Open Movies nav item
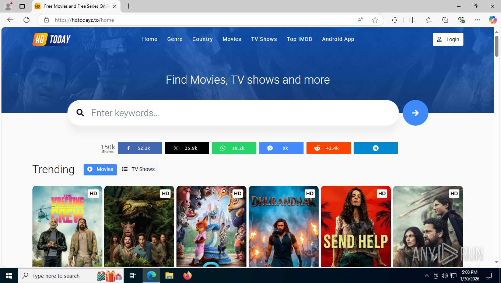This screenshot has width=501, height=283. tap(232, 39)
